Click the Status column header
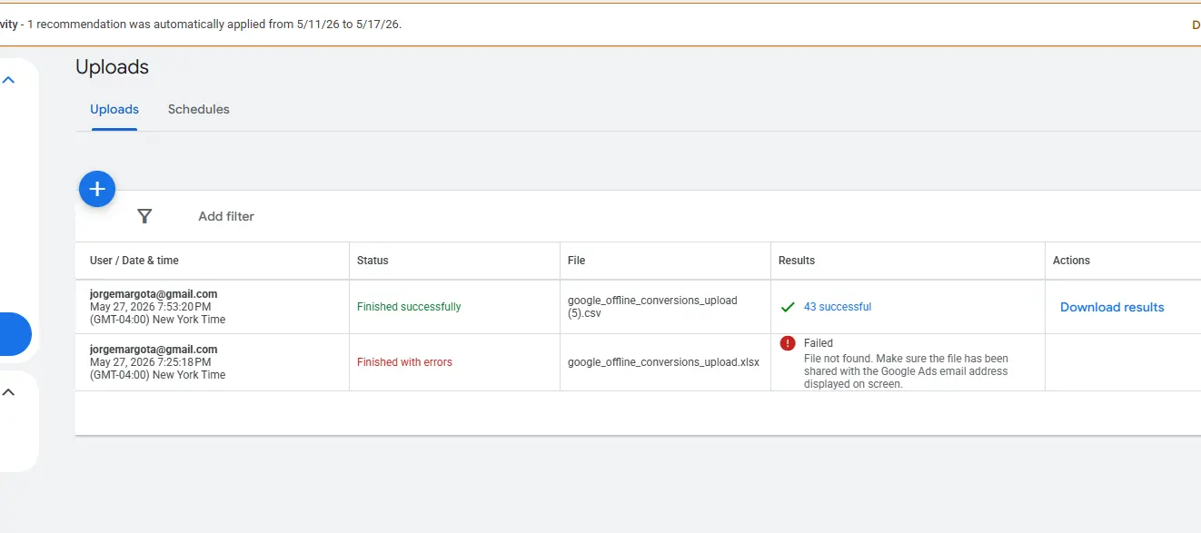 [372, 261]
